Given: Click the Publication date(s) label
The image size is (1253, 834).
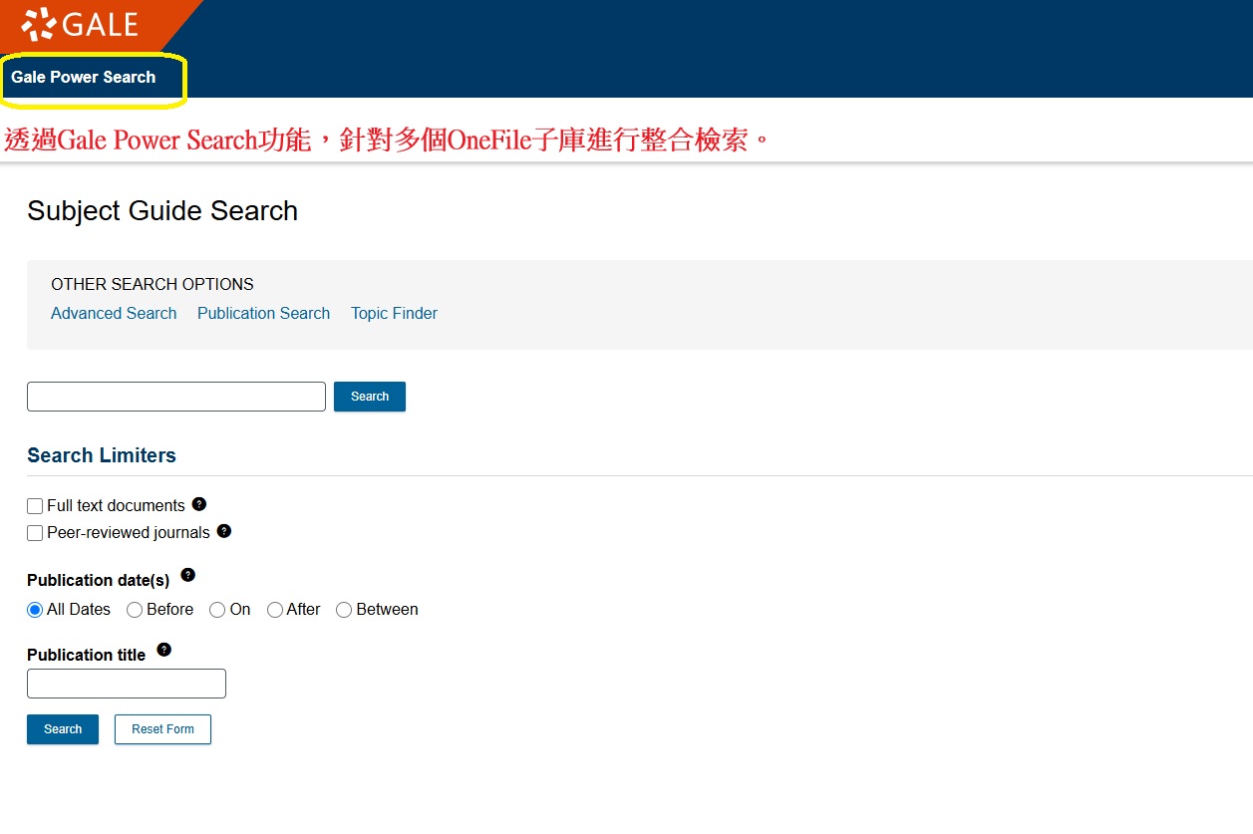Looking at the screenshot, I should pos(99,580).
